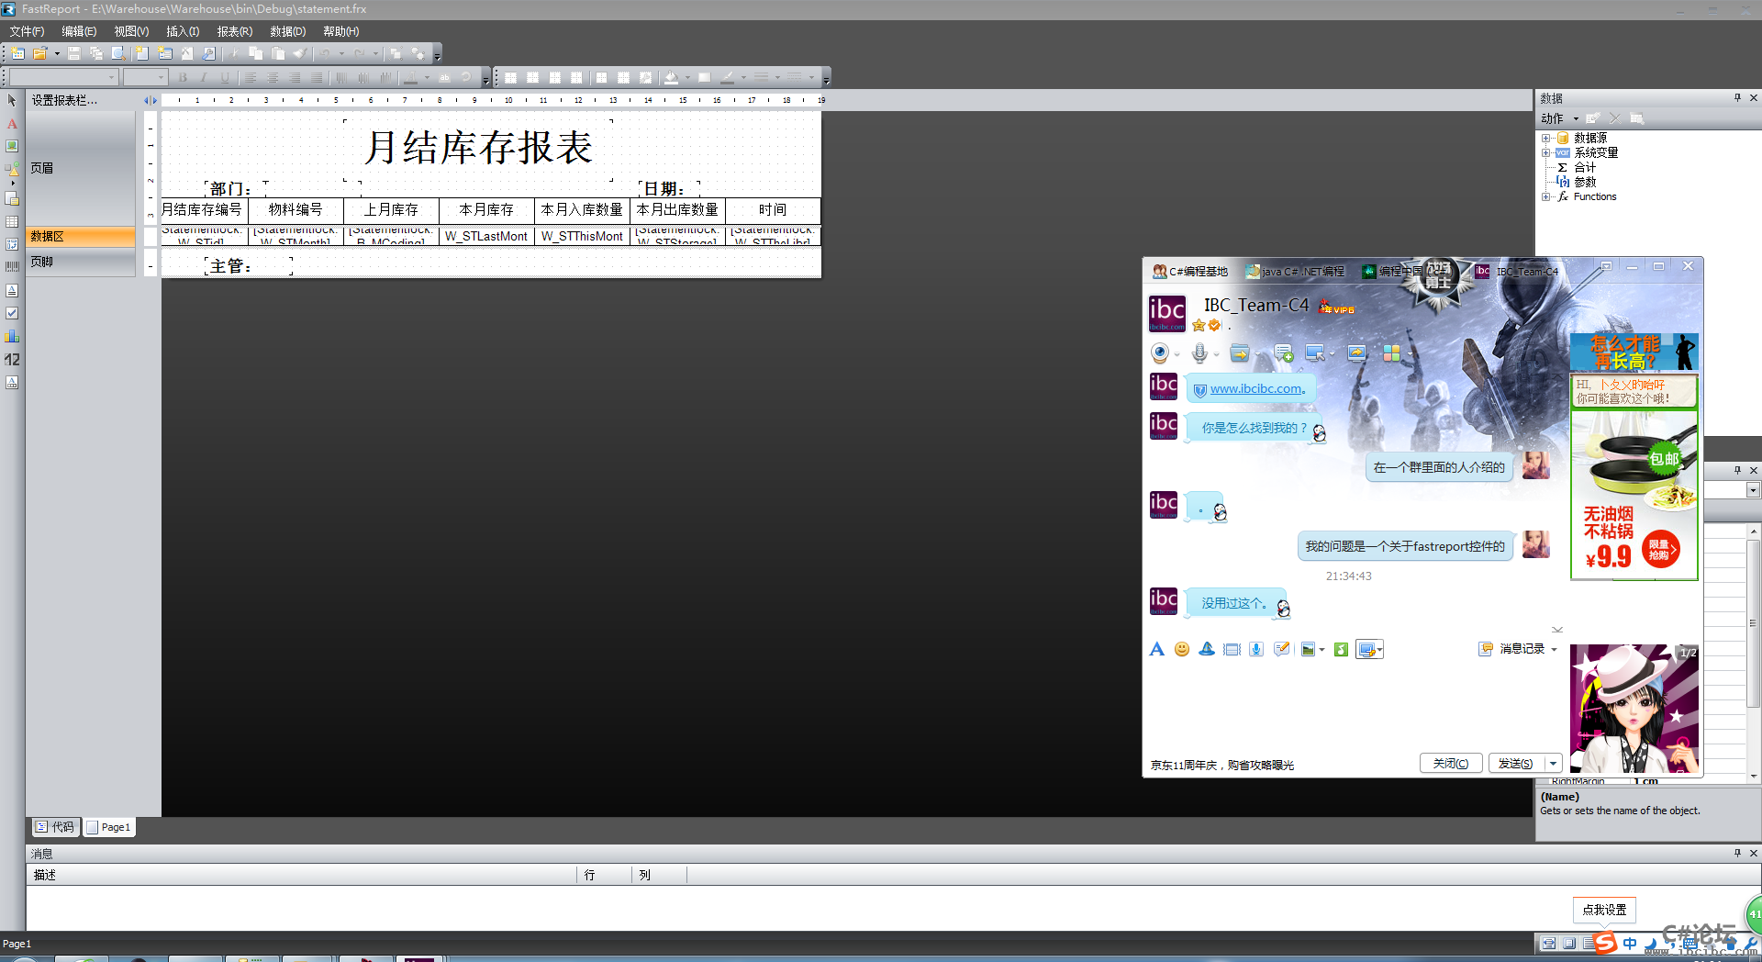Open the emoji picker in chat
The height and width of the screenshot is (962, 1762).
click(x=1182, y=649)
